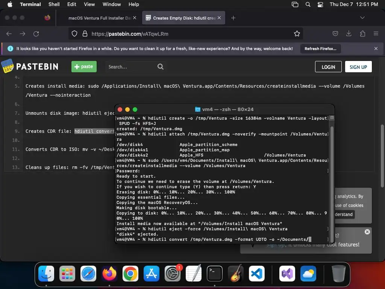385x289 pixels.
Task: View site security lock information
Action: point(85,33)
